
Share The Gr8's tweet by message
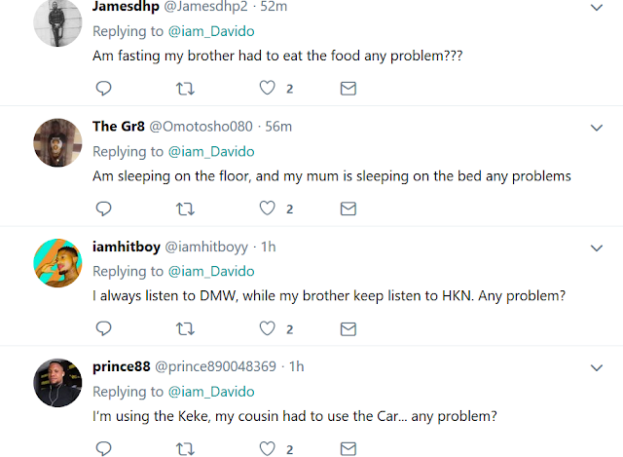348,209
